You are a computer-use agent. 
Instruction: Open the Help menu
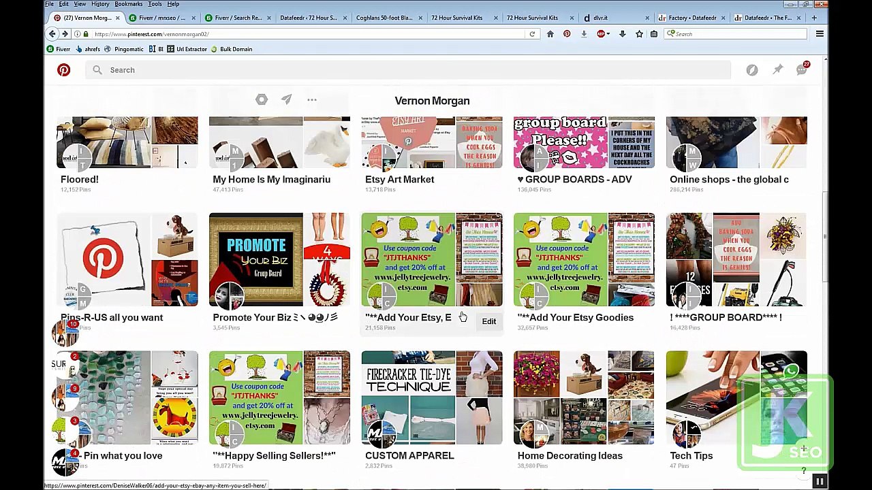pos(173,4)
